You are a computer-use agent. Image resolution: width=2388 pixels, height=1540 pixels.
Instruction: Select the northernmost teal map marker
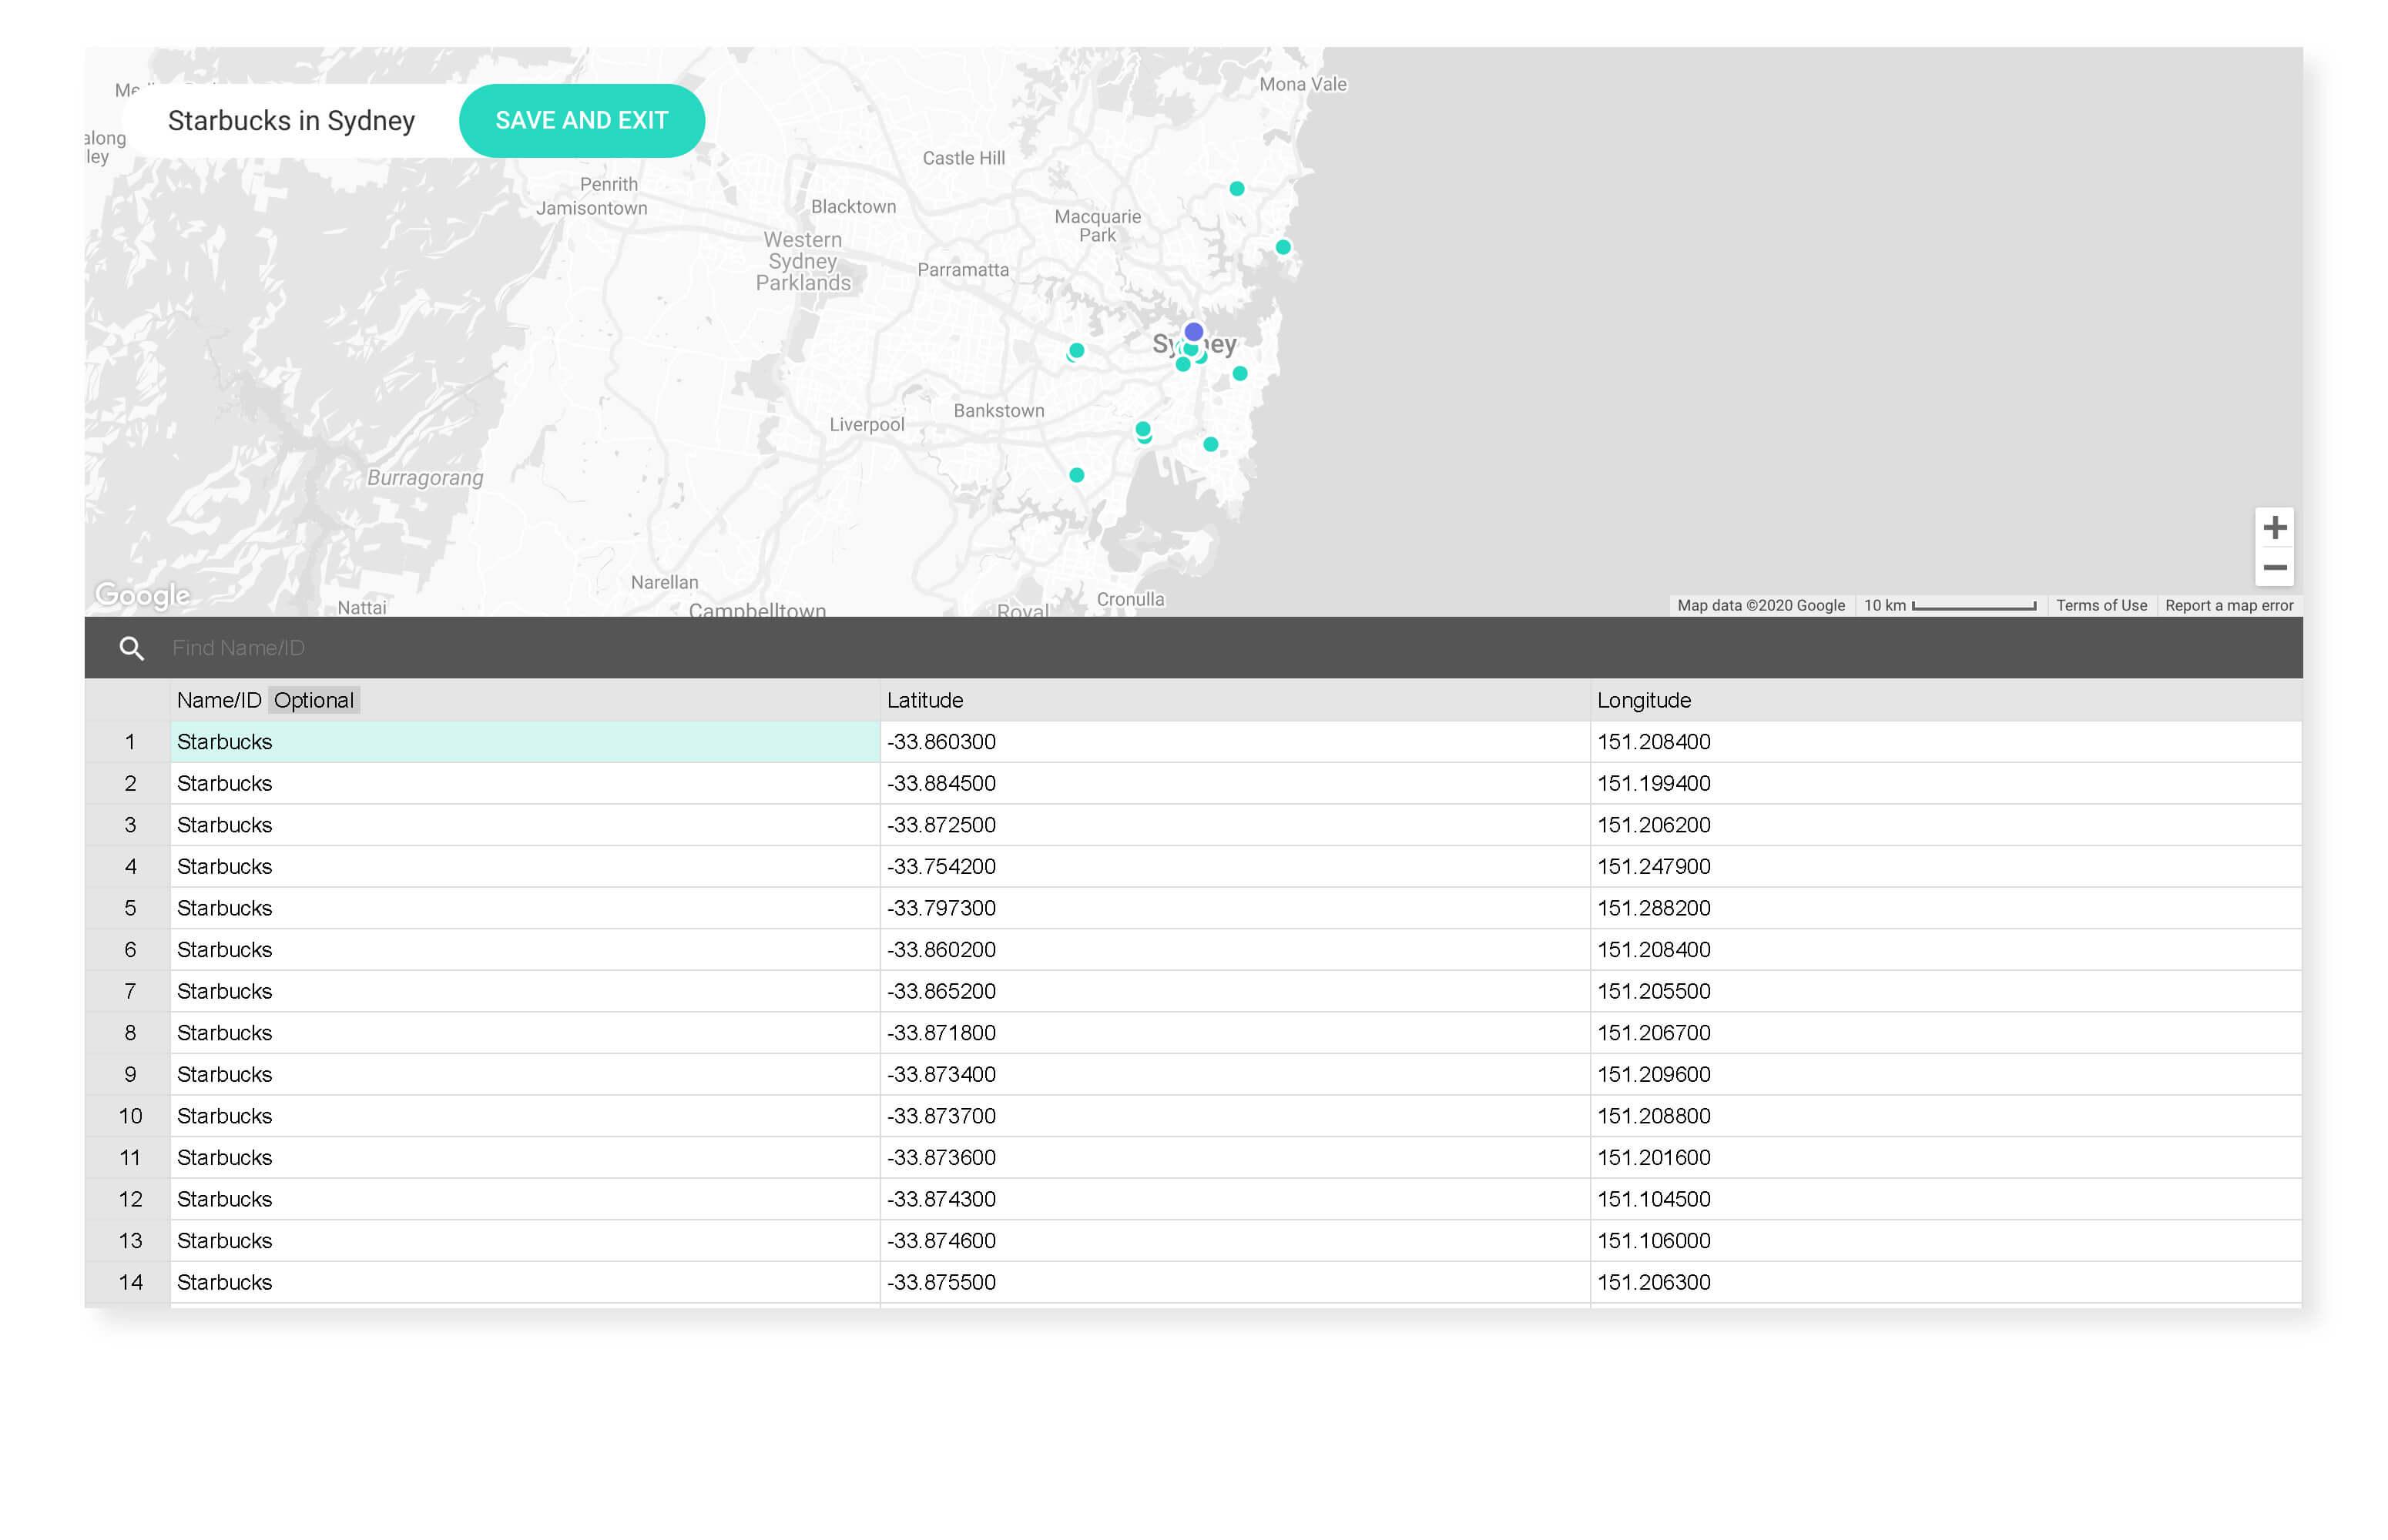point(1236,188)
